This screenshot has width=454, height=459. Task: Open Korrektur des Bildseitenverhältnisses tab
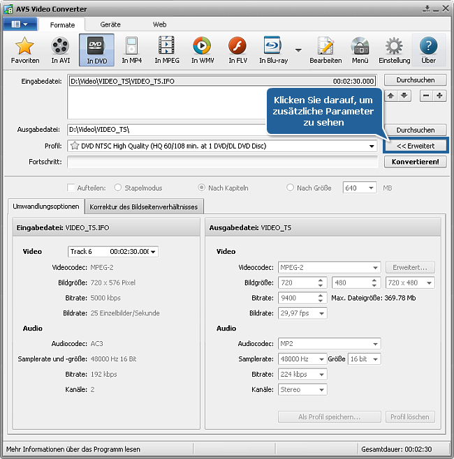coord(144,206)
